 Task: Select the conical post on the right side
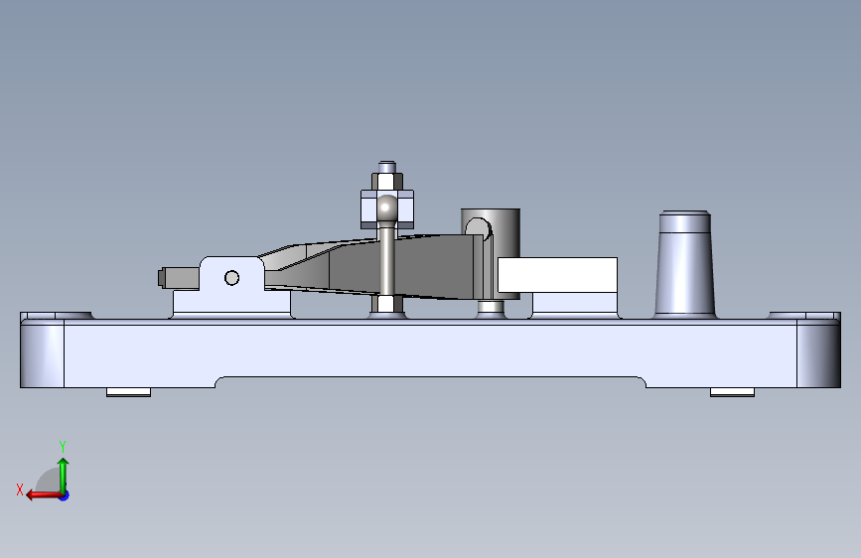(685, 264)
